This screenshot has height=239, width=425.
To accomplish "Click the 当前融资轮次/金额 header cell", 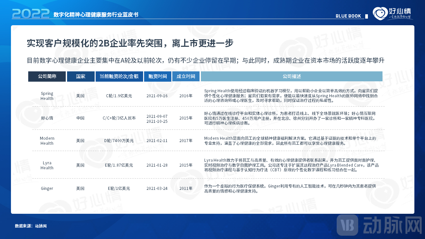I will tap(119, 76).
